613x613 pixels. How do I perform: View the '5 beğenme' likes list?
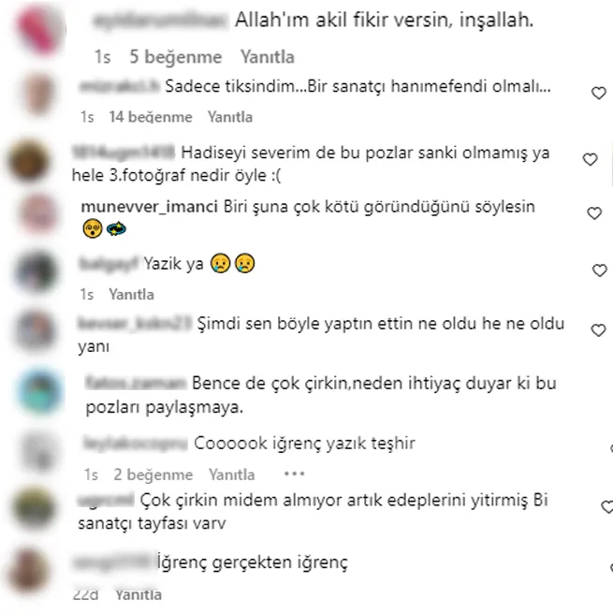(x=176, y=57)
